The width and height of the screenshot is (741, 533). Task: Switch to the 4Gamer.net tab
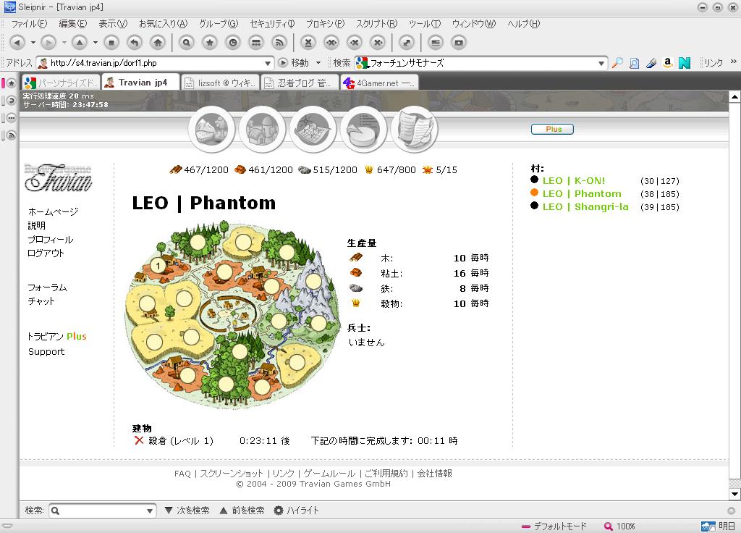379,83
